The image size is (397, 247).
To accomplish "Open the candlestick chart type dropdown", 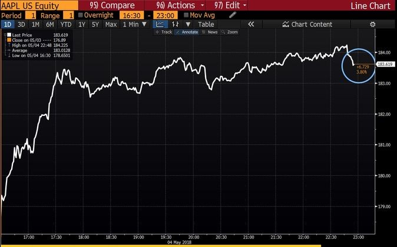I will coord(176,24).
